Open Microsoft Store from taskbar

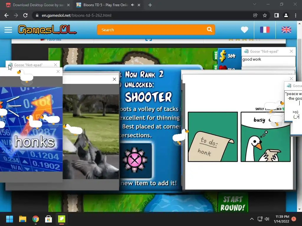click(x=49, y=219)
